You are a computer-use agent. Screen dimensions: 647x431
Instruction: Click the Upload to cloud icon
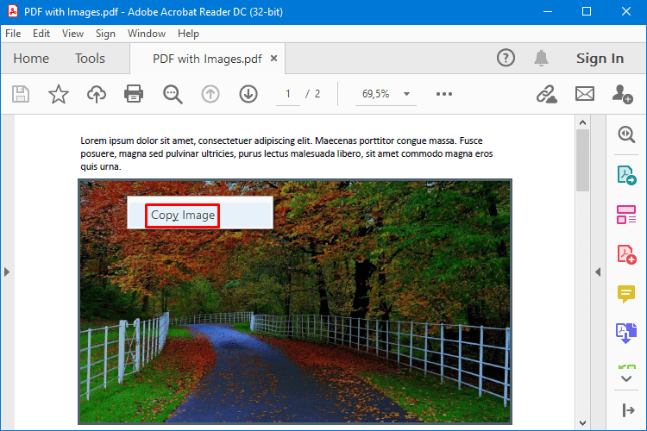click(97, 94)
